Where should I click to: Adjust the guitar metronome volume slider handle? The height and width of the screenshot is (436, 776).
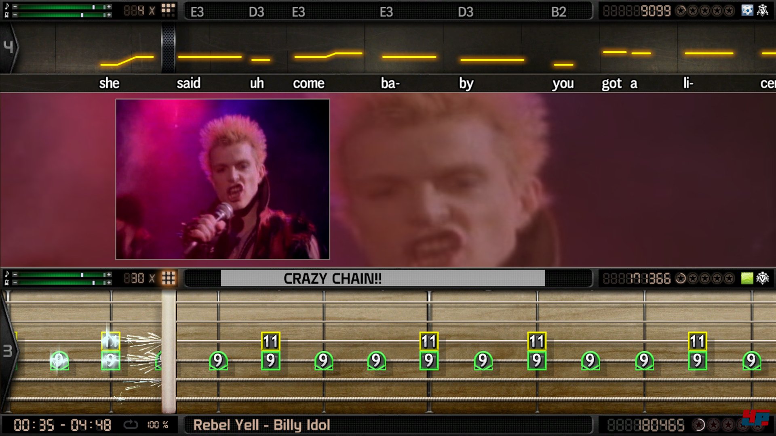tap(93, 283)
